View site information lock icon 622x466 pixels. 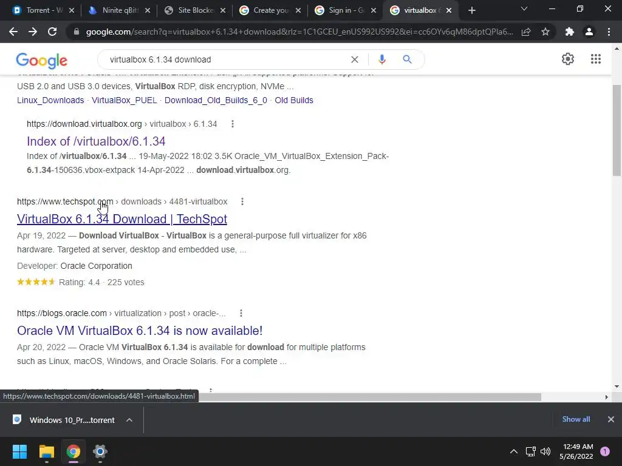[77, 32]
